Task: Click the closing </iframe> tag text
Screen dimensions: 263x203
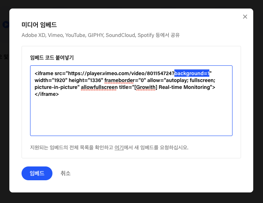Action: pos(47,94)
